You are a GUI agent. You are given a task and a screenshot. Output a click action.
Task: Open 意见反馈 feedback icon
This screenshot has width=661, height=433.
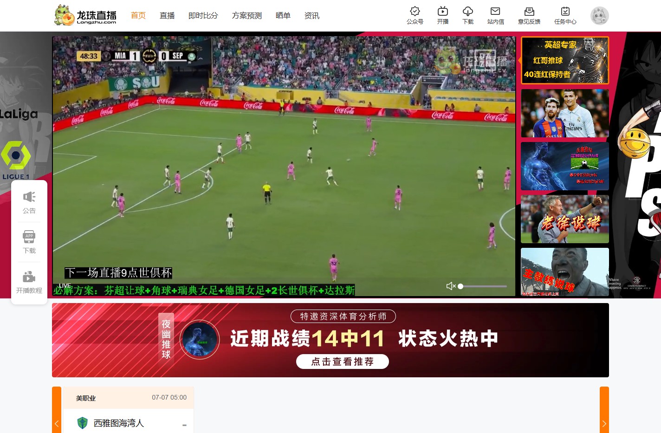[529, 15]
